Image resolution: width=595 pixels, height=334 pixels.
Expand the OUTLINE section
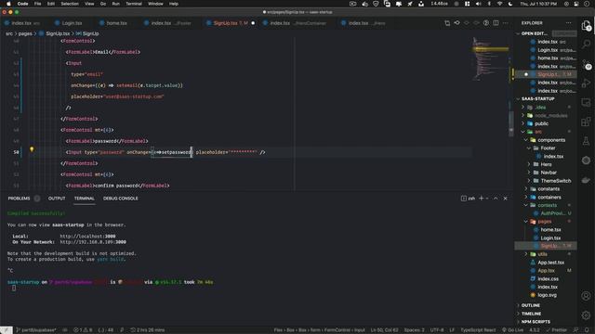[530, 305]
